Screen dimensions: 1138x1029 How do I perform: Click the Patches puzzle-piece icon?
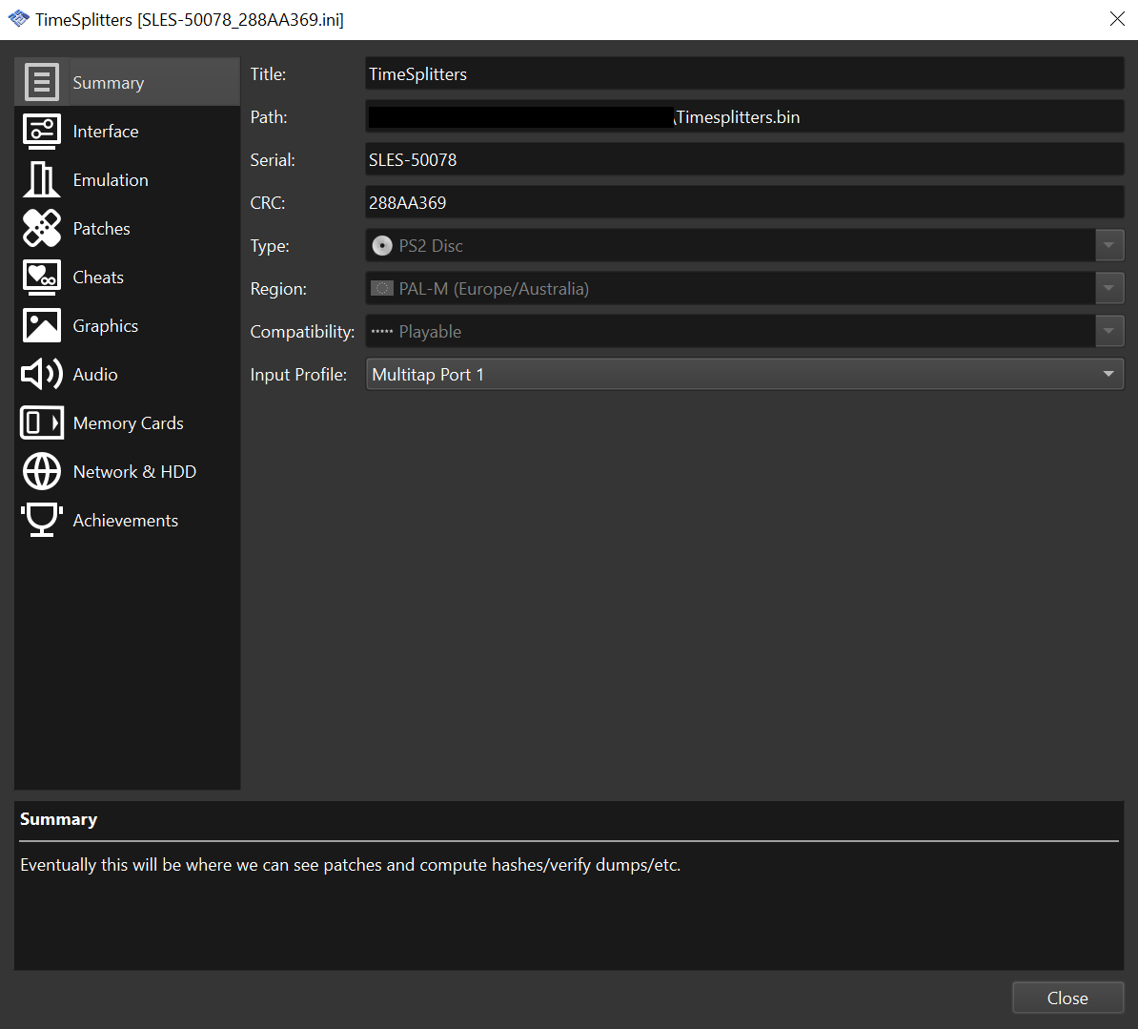click(x=41, y=227)
